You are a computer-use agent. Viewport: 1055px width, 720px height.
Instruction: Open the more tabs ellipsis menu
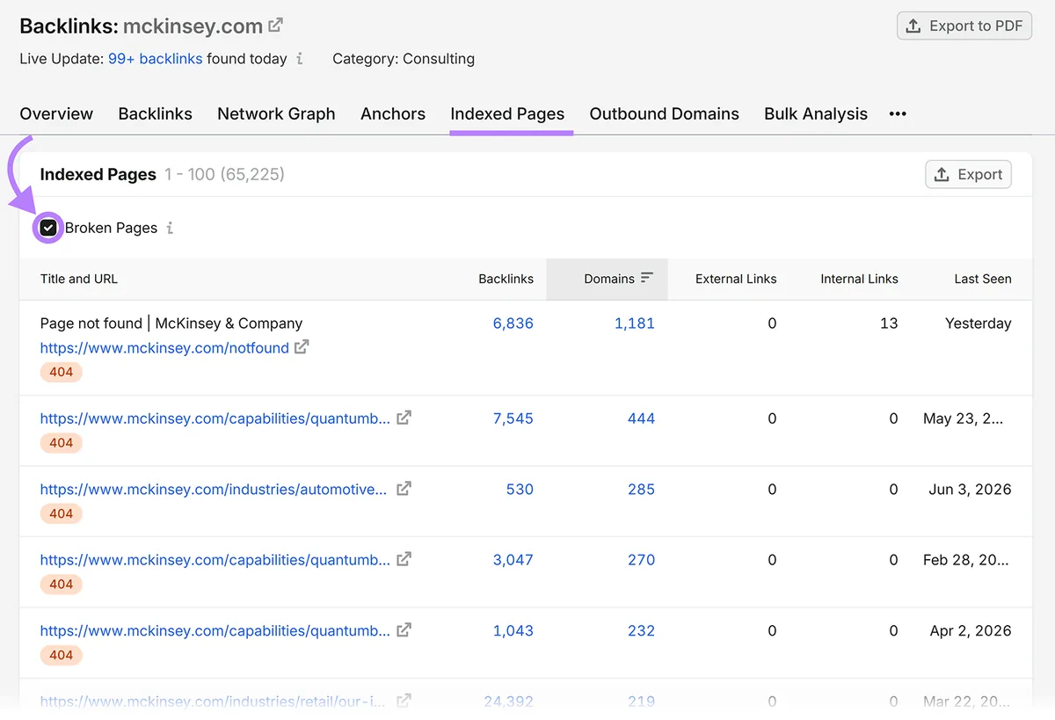coord(898,113)
